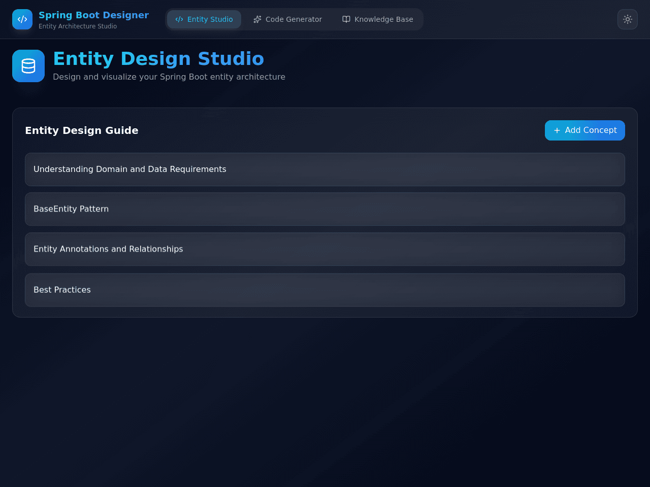Expand Understanding Domain and Data Requirements

coord(325,169)
